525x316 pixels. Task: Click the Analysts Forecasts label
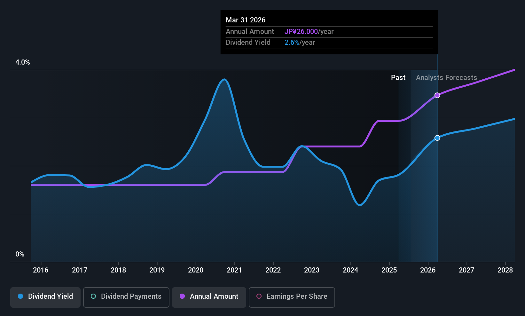point(446,78)
